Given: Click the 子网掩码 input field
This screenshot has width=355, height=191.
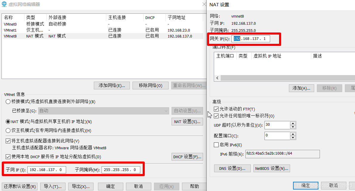Looking at the screenshot, I should [121, 170].
